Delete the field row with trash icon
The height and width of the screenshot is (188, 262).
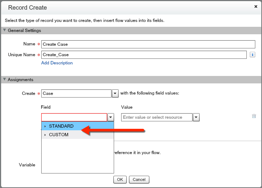tap(254, 116)
